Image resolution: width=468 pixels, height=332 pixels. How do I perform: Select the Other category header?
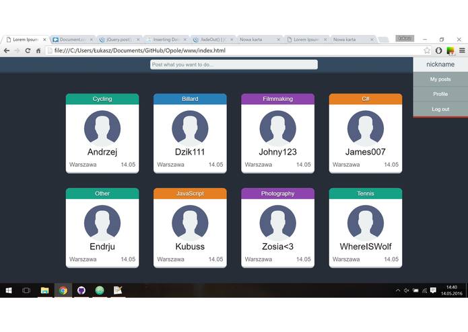click(102, 194)
